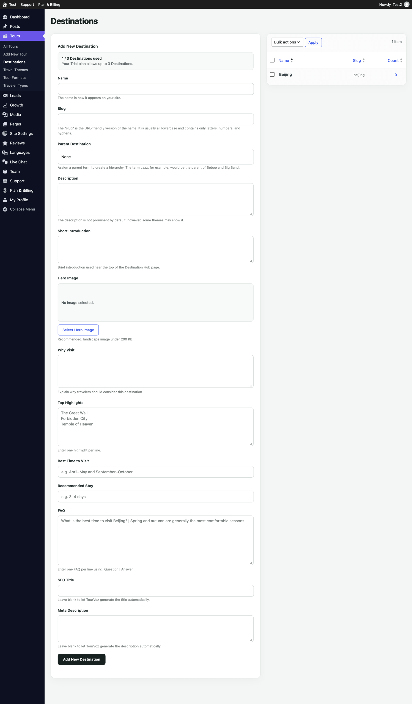This screenshot has height=704, width=412.
Task: Click the Posts pushpin icon
Action: 5,27
